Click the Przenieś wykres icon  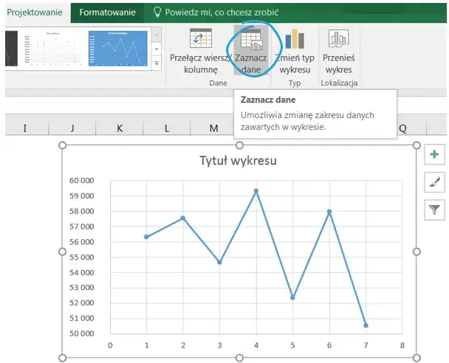338,39
